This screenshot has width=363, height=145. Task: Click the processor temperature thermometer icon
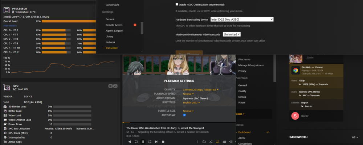coord(13,12)
